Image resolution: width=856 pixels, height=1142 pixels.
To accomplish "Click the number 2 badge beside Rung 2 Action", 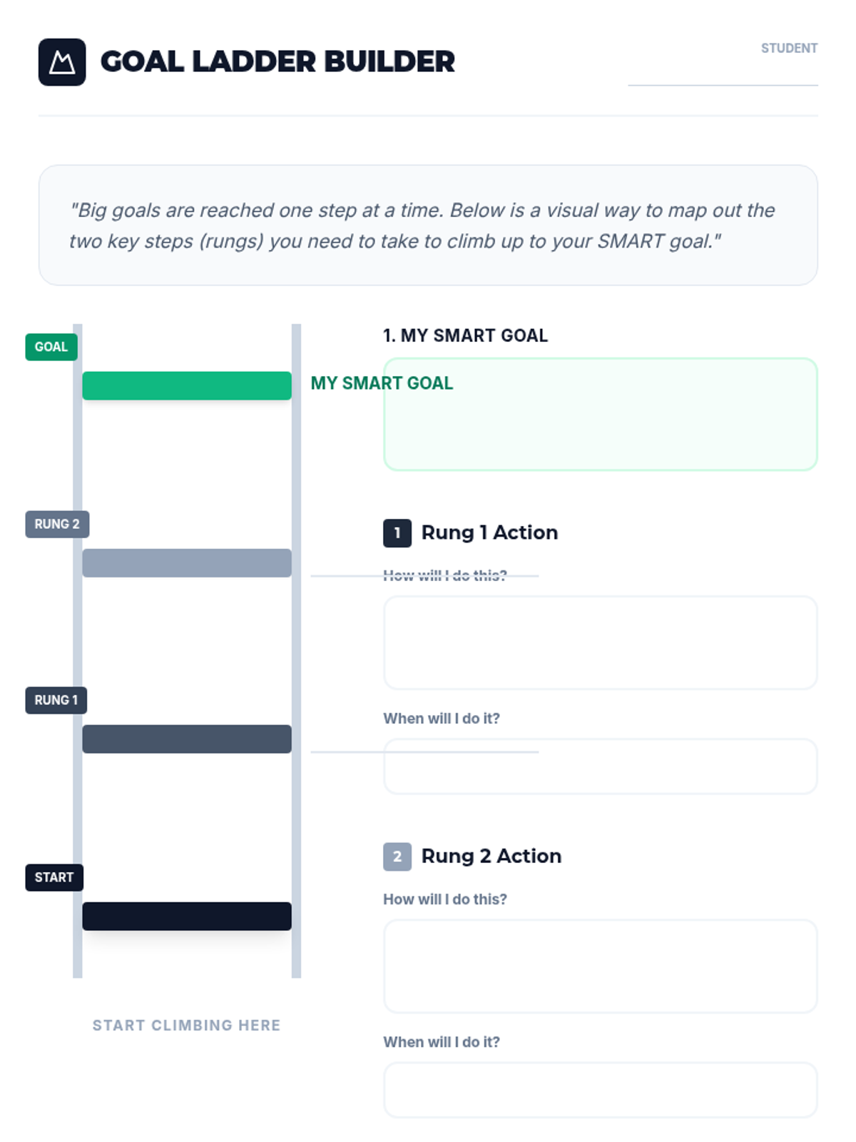I will click(397, 856).
